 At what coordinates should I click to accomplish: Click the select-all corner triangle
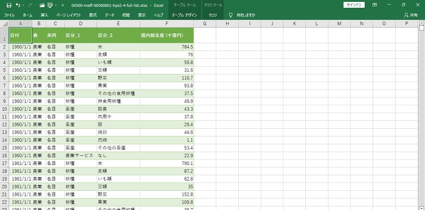[x=5, y=23]
